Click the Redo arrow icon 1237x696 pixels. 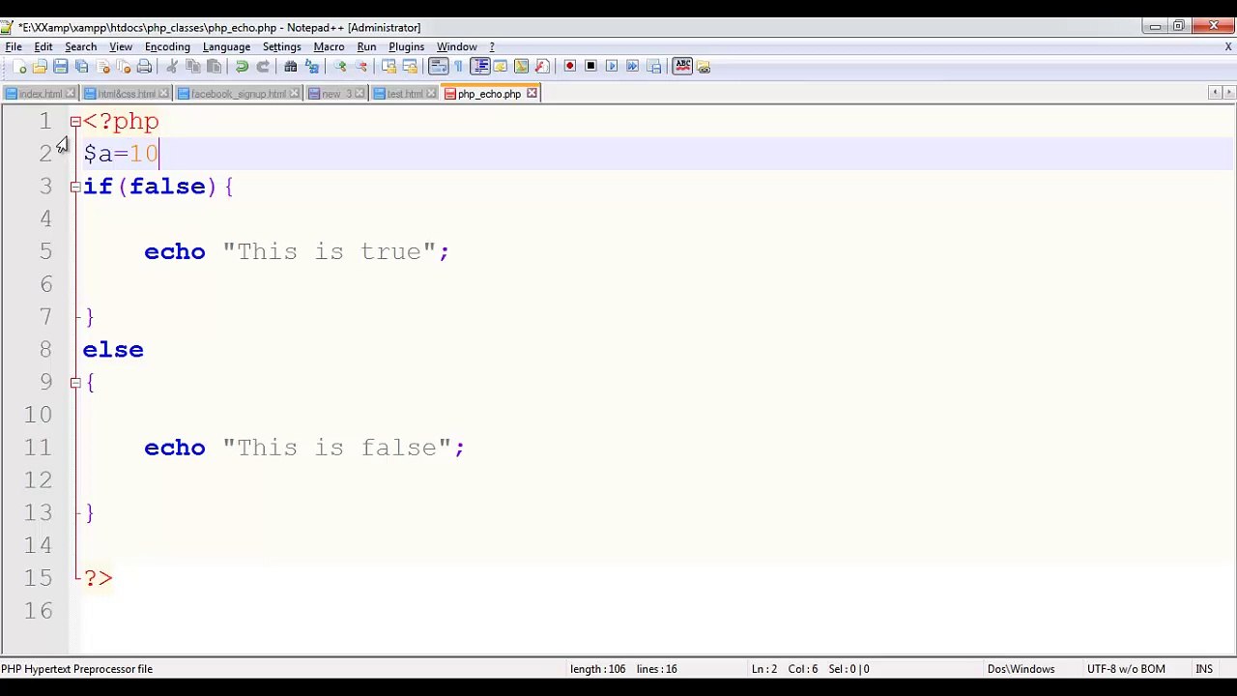263,67
